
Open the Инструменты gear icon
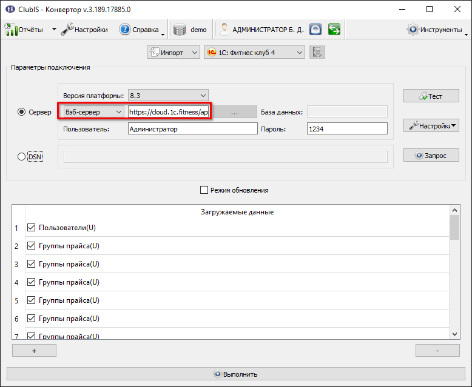413,29
